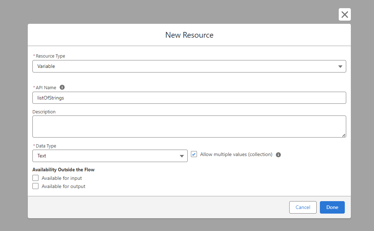
Task: Click the "Availability Outside the Flow" section heading
Action: [x=63, y=170]
